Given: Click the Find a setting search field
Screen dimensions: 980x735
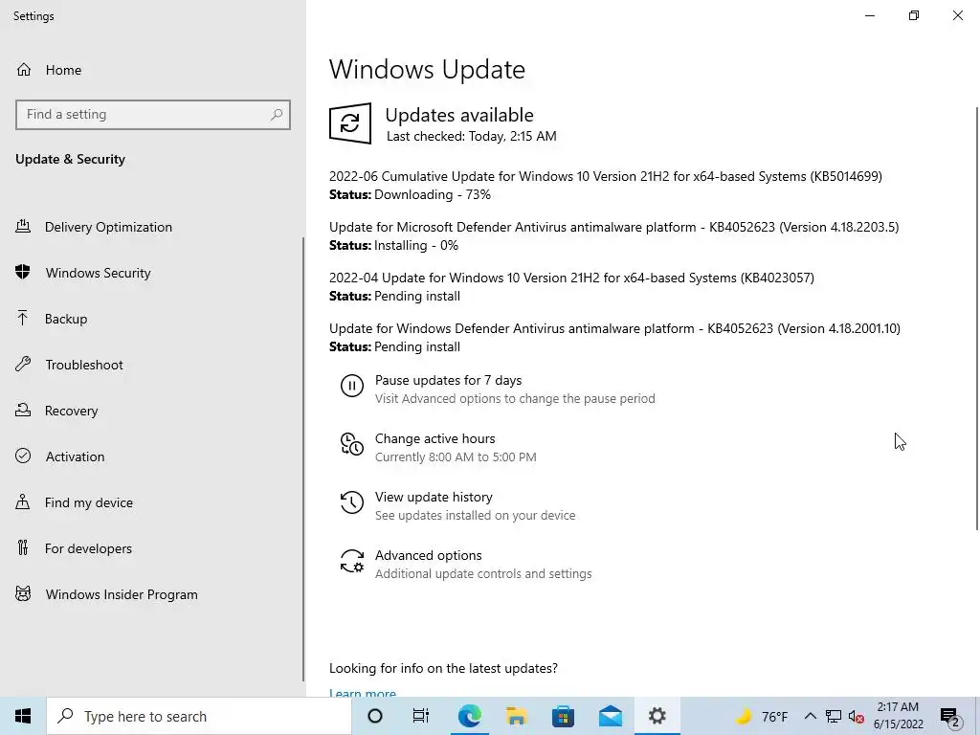Looking at the screenshot, I should (153, 115).
